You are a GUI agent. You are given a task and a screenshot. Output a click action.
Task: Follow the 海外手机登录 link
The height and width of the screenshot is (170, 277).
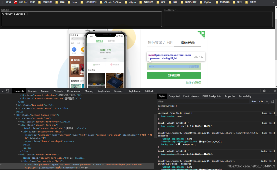(x=194, y=83)
